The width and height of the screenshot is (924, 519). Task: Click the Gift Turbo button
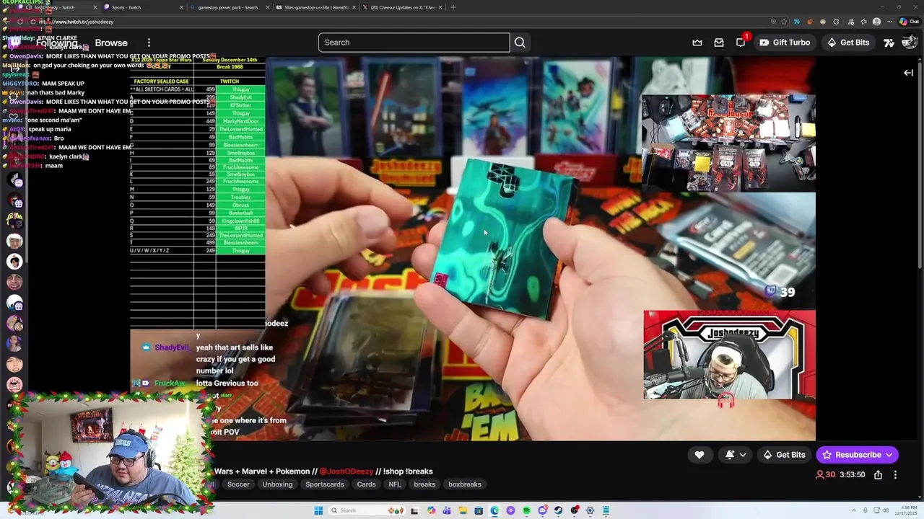[x=785, y=43]
